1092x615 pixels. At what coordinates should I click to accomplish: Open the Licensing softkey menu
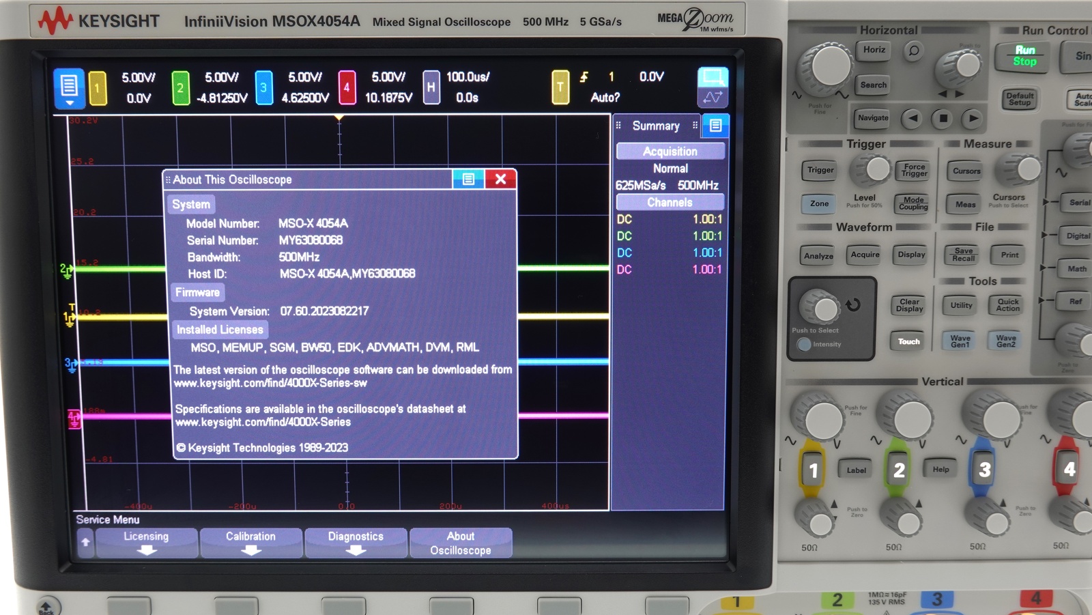pyautogui.click(x=146, y=543)
